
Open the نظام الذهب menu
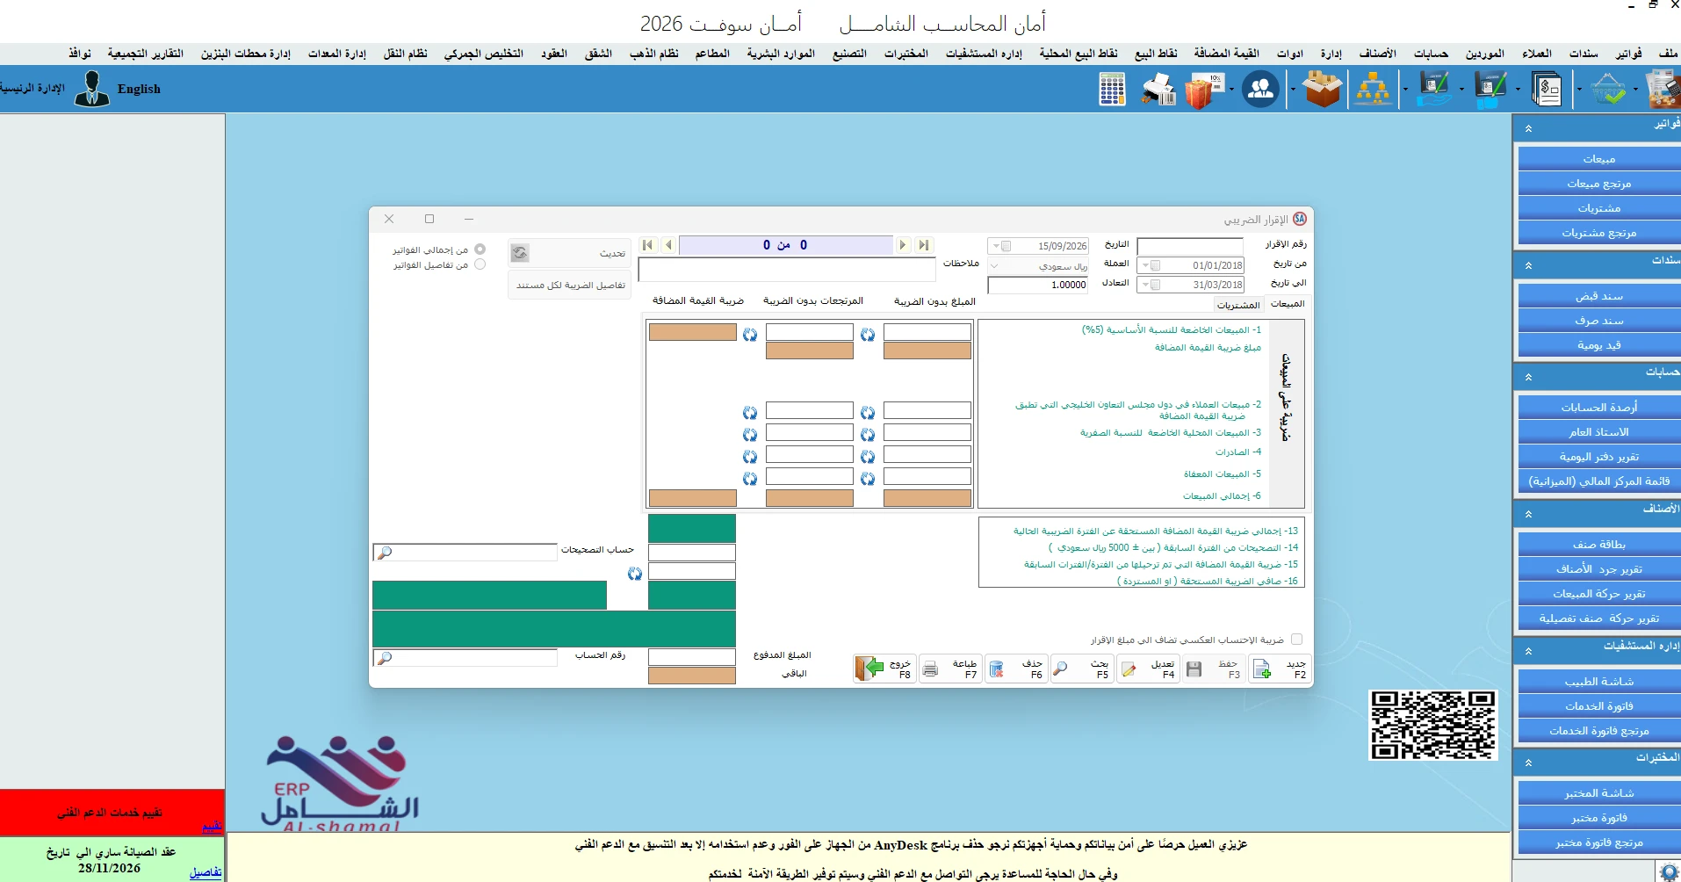(x=653, y=54)
